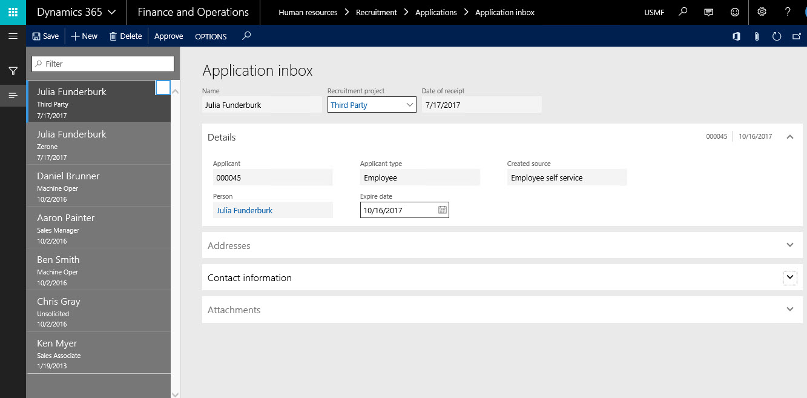The height and width of the screenshot is (398, 807).
Task: Click list scrollbar up arrow
Action: coord(176,91)
